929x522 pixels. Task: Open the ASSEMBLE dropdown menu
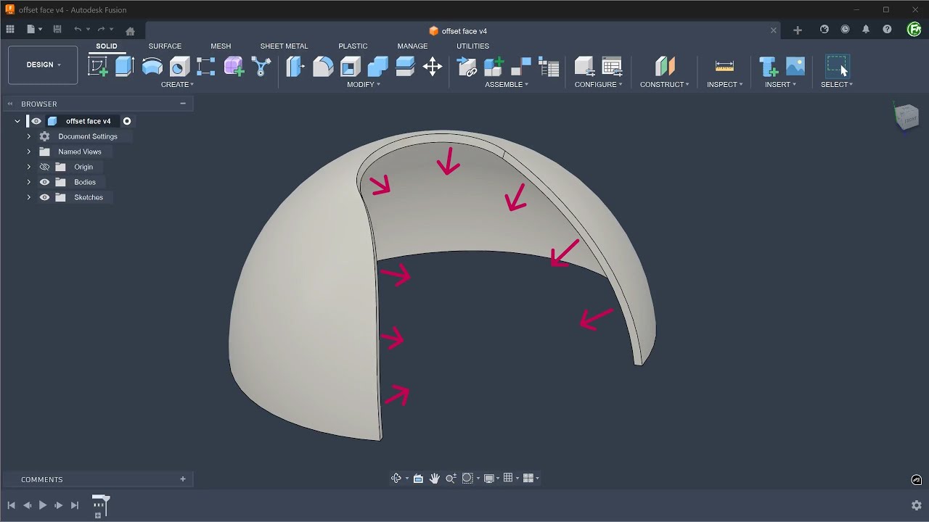[x=507, y=85]
